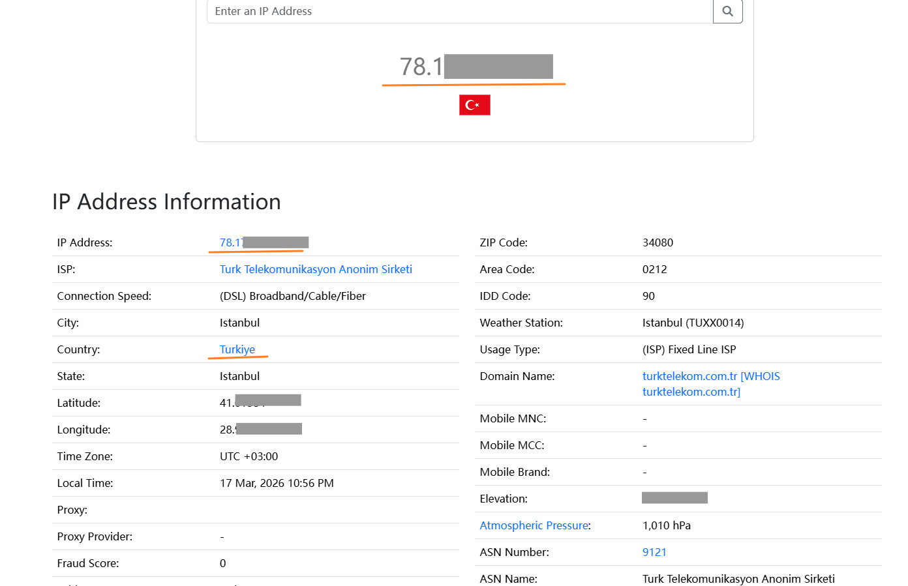Click the Longitude label

pos(83,430)
